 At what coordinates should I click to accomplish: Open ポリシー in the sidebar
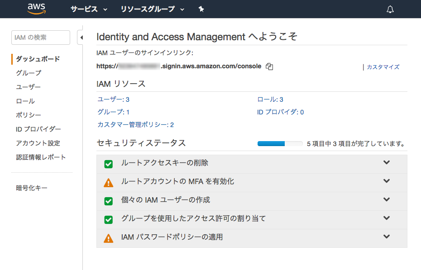click(29, 115)
